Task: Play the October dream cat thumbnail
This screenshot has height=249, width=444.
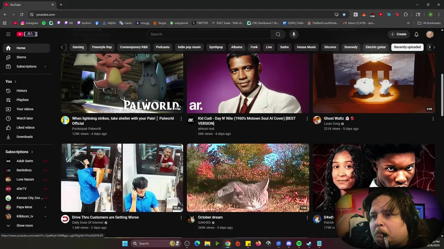Action: pyautogui.click(x=248, y=178)
